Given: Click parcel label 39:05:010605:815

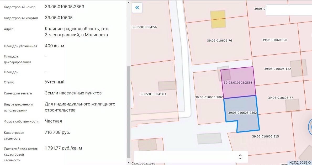Looking at the screenshot, I should click(266, 136).
